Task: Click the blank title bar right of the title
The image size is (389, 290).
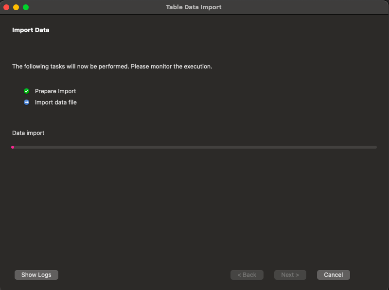Action: [301, 7]
